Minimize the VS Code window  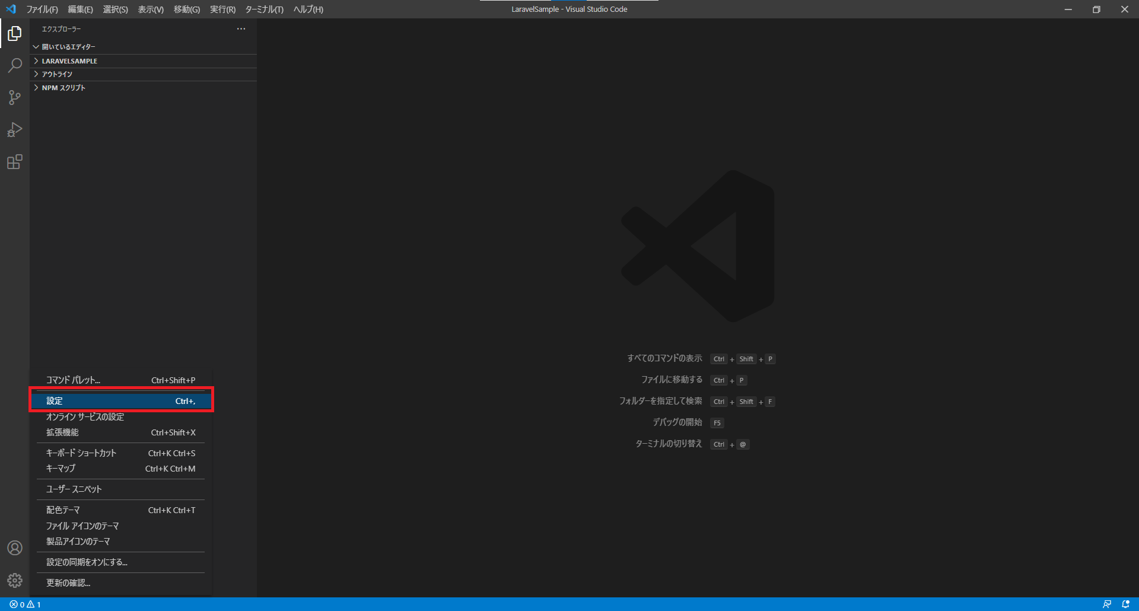[x=1068, y=9]
